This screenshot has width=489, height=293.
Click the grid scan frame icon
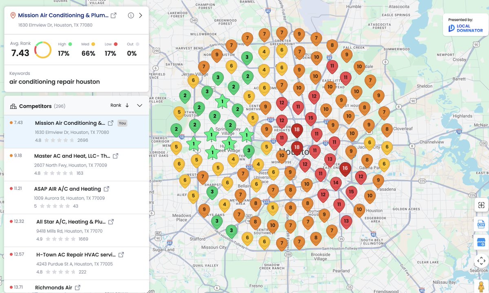point(481,205)
